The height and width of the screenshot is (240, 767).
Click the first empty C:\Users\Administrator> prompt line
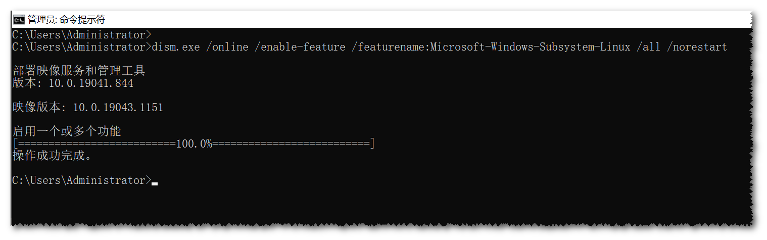81,35
